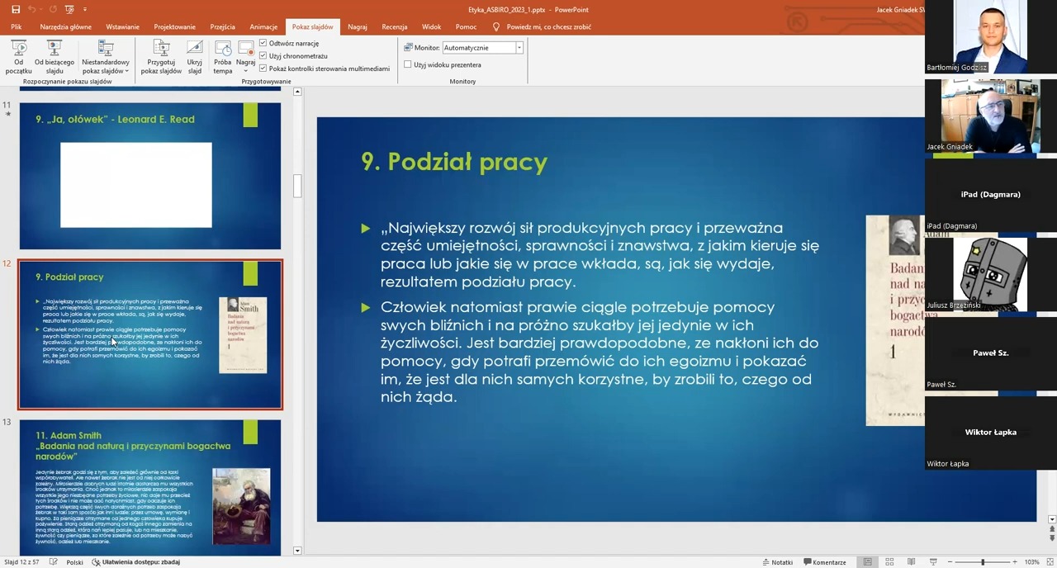
Task: Open the Pomoc tab
Action: coord(466,26)
